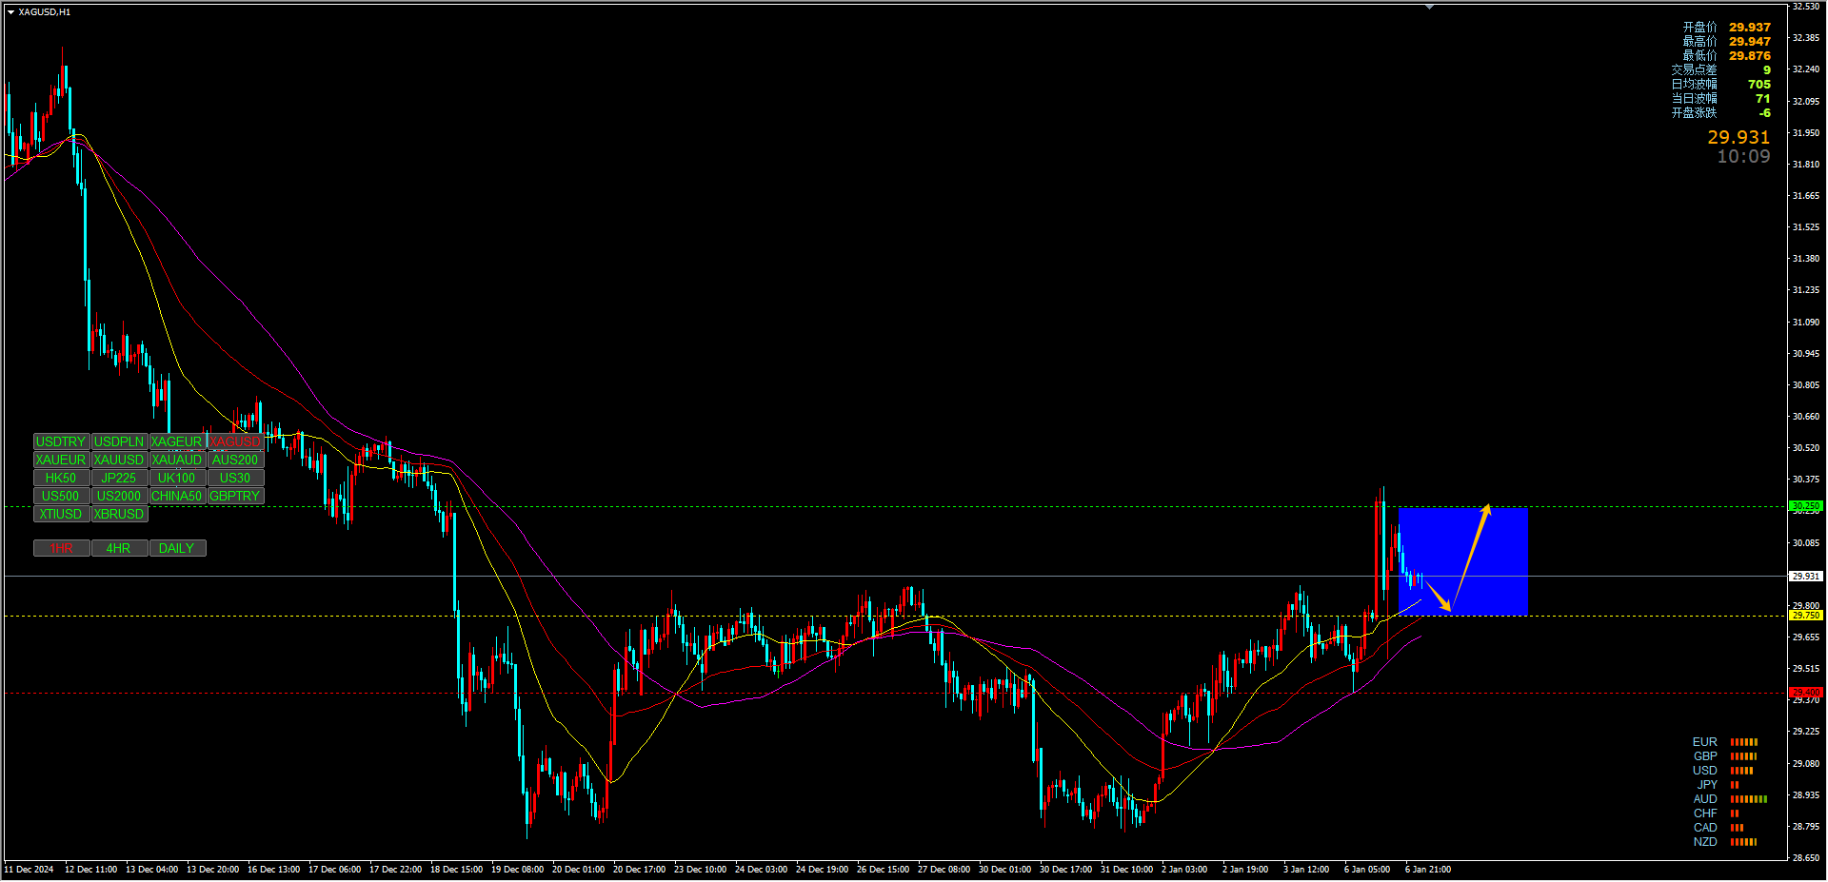1828x882 pixels.
Task: Switch chart to USDTRY symbol
Action: point(61,442)
